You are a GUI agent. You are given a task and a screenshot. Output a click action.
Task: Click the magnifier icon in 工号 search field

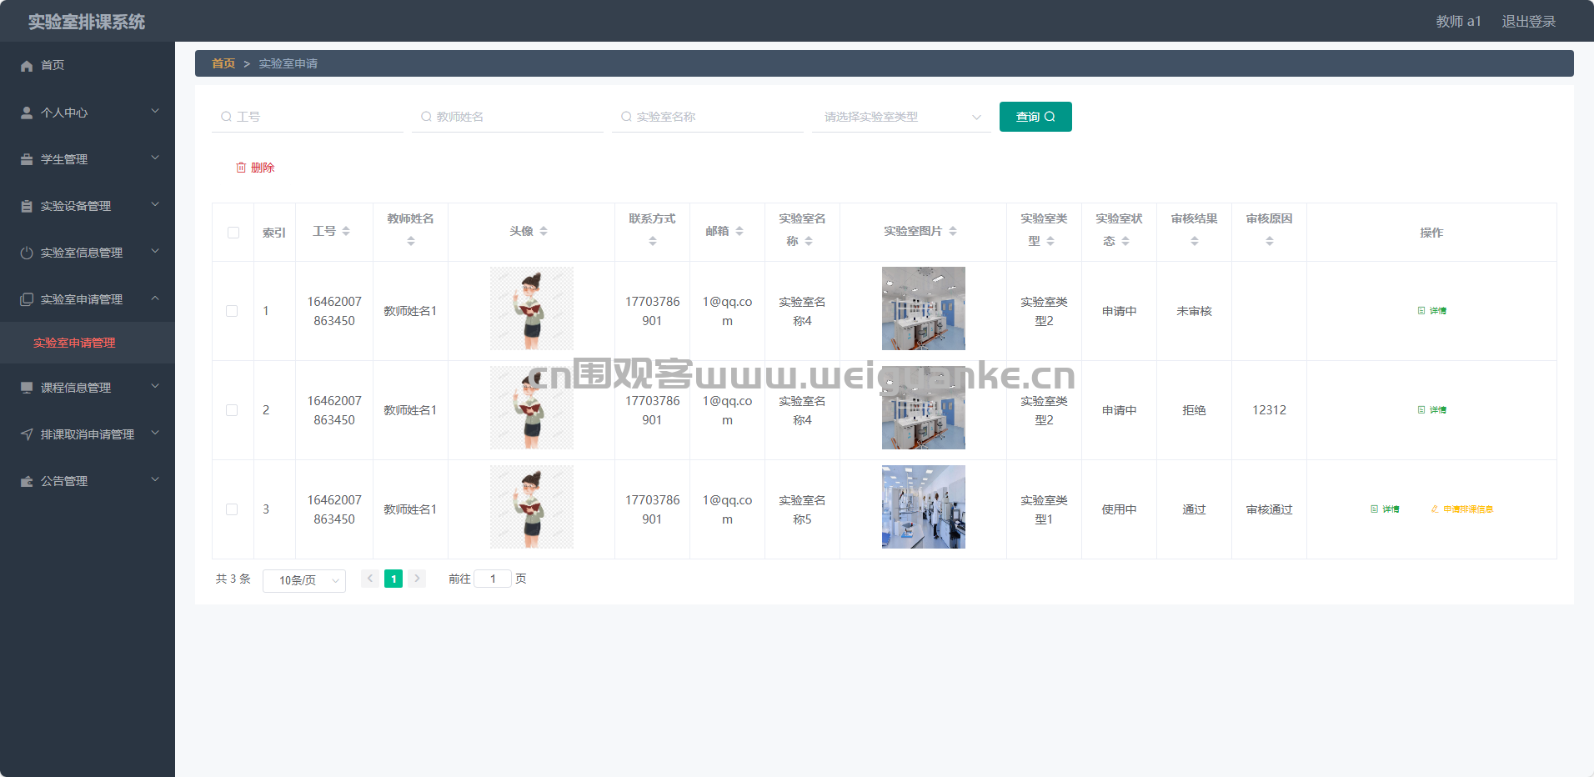226,117
